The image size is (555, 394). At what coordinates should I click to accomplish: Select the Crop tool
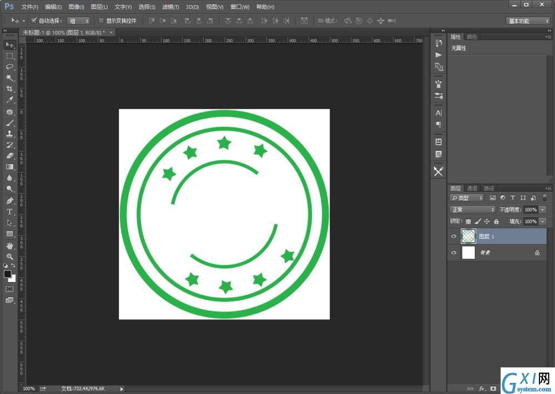coord(9,89)
